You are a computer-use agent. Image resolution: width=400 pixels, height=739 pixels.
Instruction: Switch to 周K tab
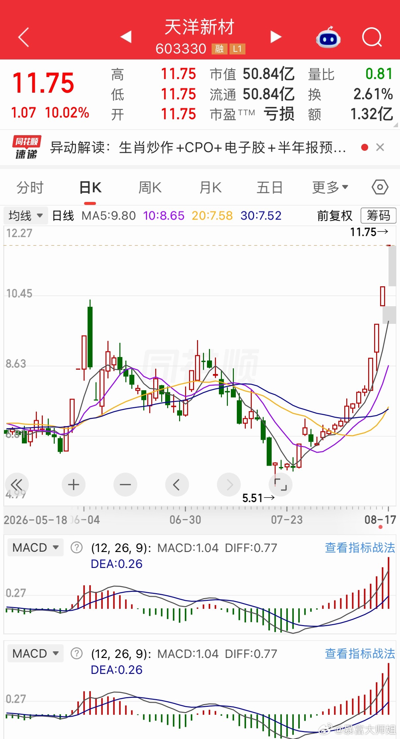click(x=150, y=188)
